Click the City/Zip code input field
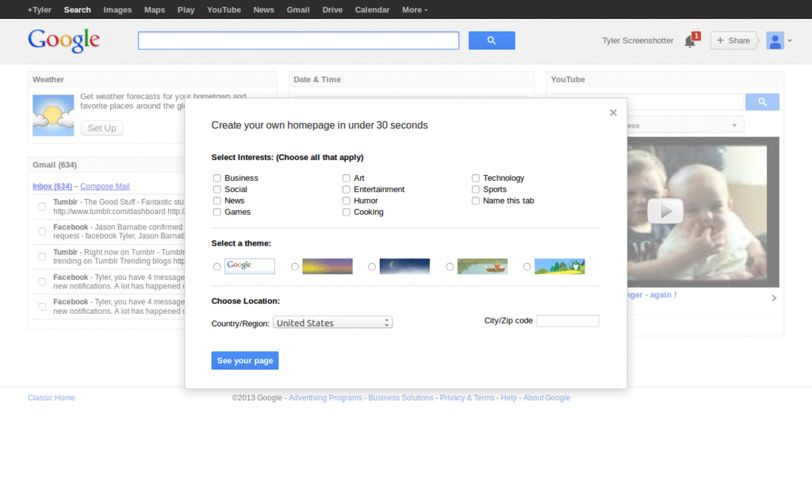 [568, 320]
